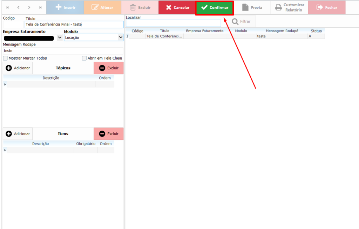Open Customizar Relatório printer option
The height and width of the screenshot is (229, 359).
289,7
